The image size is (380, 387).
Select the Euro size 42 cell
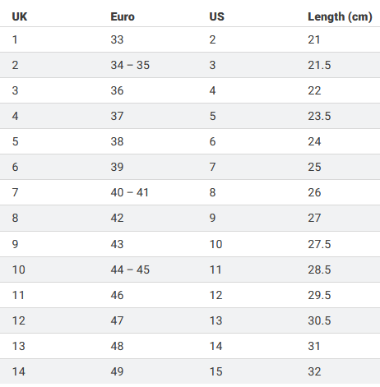coord(117,218)
